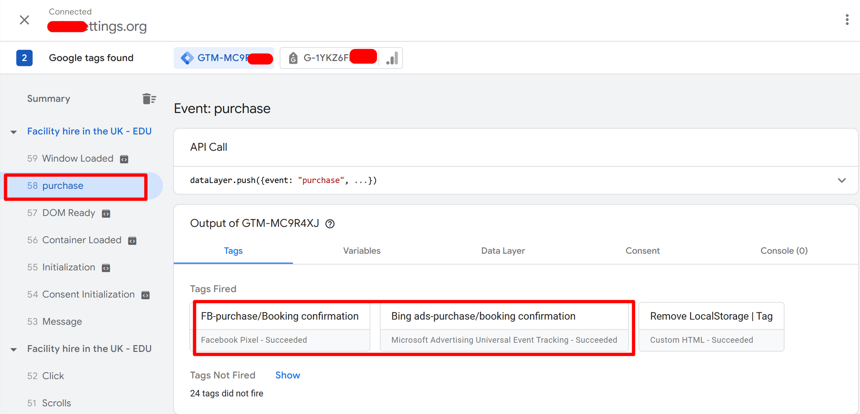Click the clear events list icon

(149, 99)
